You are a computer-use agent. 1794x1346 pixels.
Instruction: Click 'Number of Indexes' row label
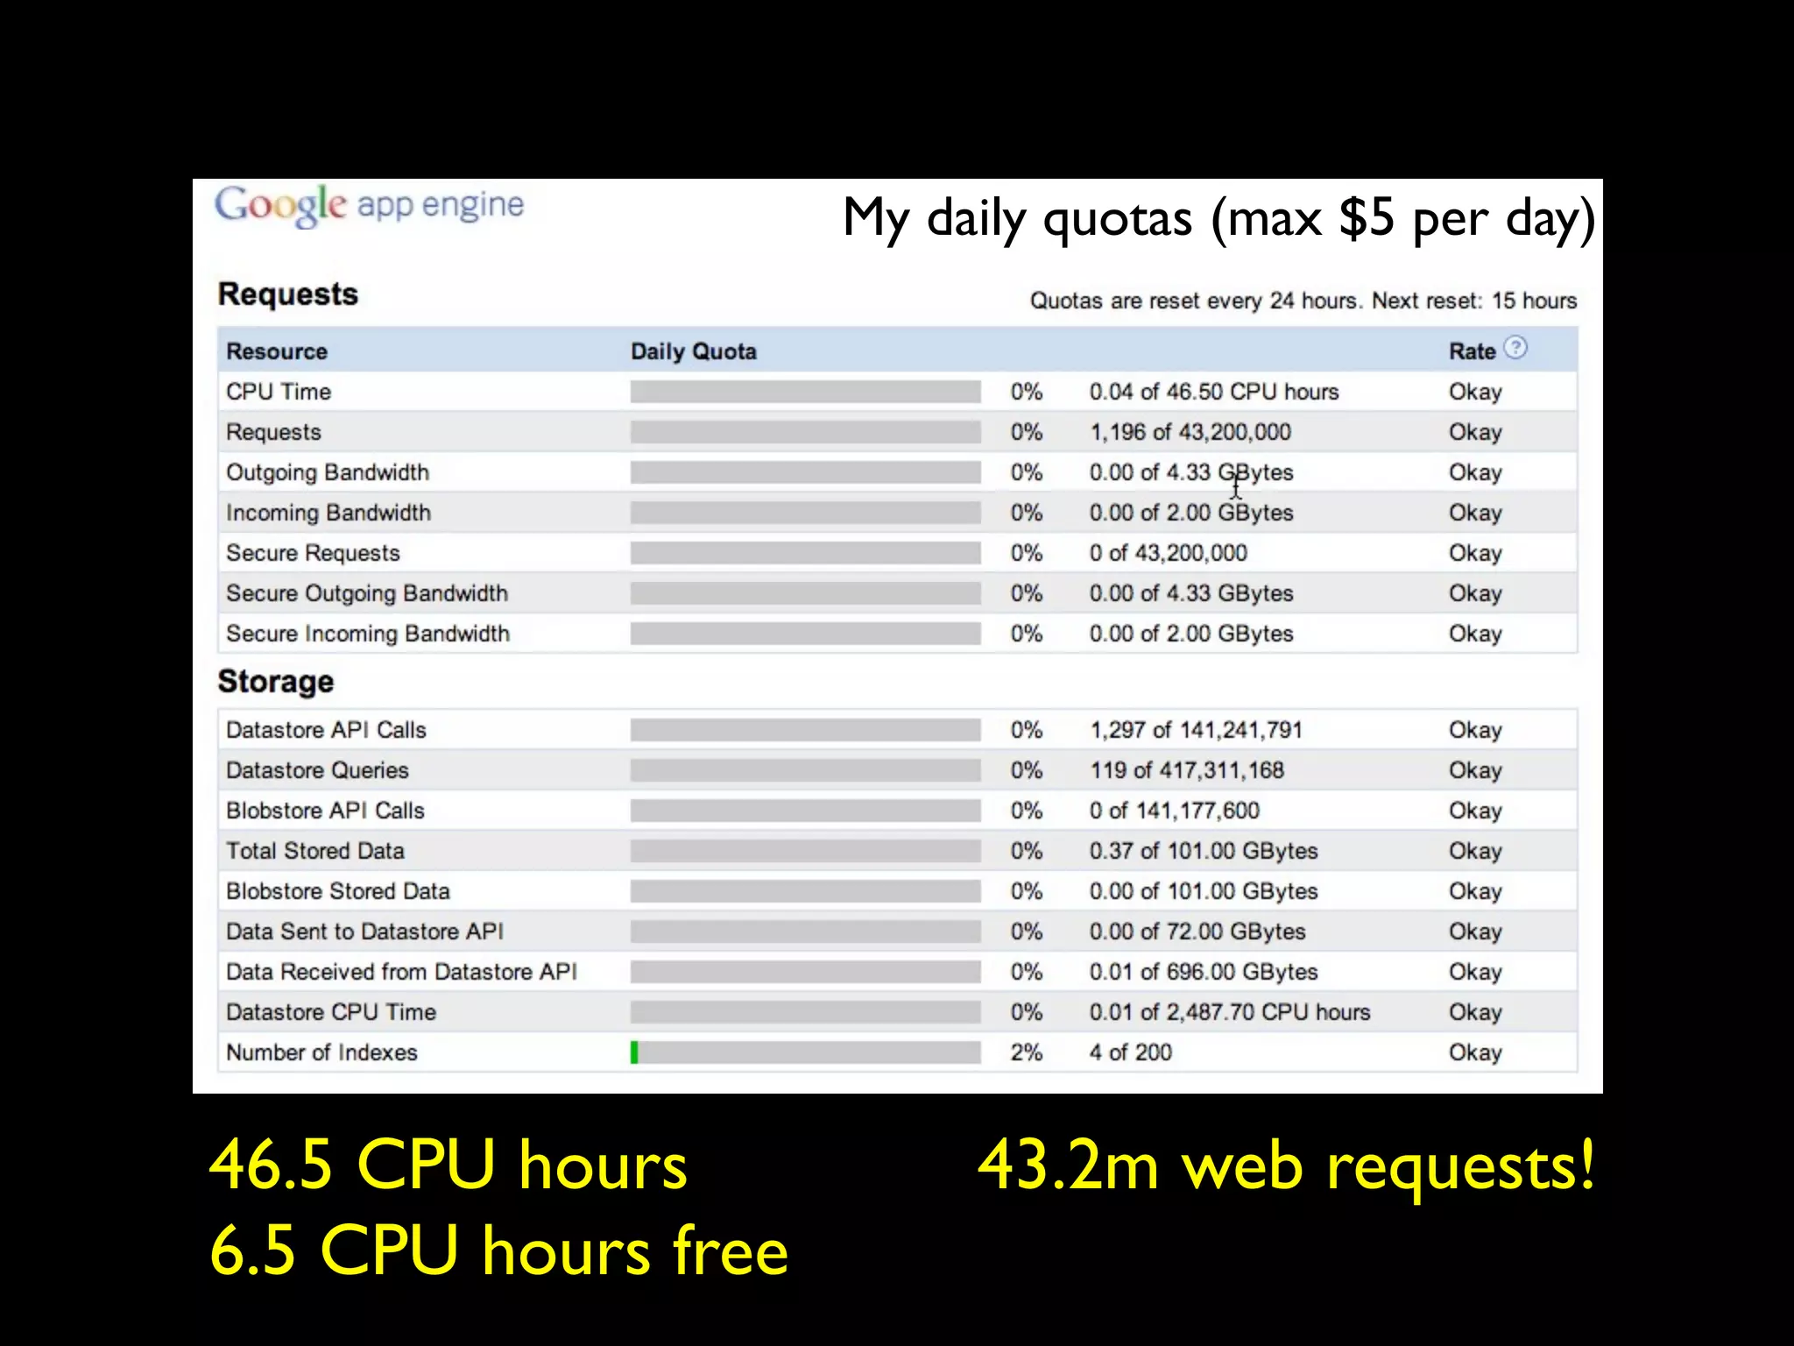(321, 1052)
